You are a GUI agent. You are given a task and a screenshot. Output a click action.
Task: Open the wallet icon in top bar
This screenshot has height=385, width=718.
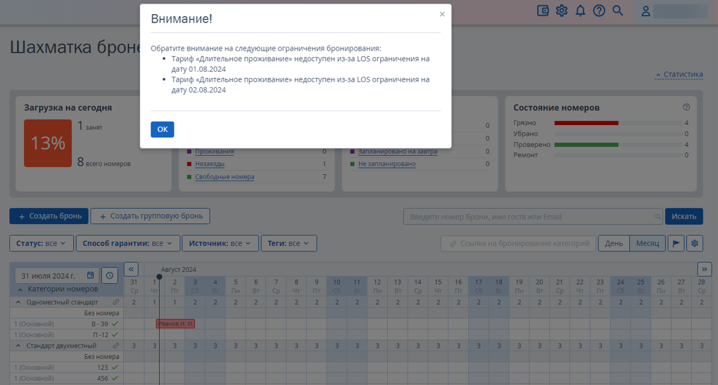[x=543, y=11]
